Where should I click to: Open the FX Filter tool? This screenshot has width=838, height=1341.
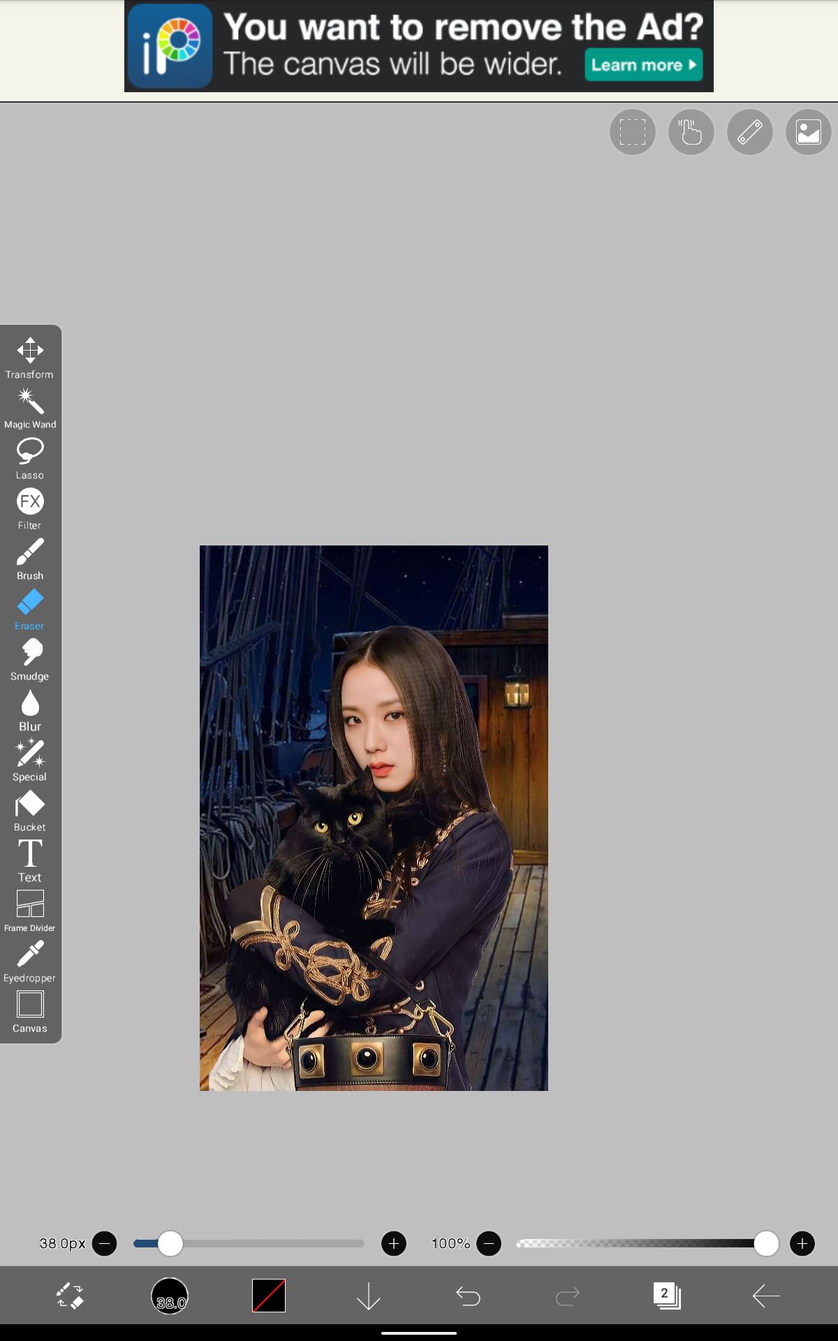pyautogui.click(x=30, y=509)
